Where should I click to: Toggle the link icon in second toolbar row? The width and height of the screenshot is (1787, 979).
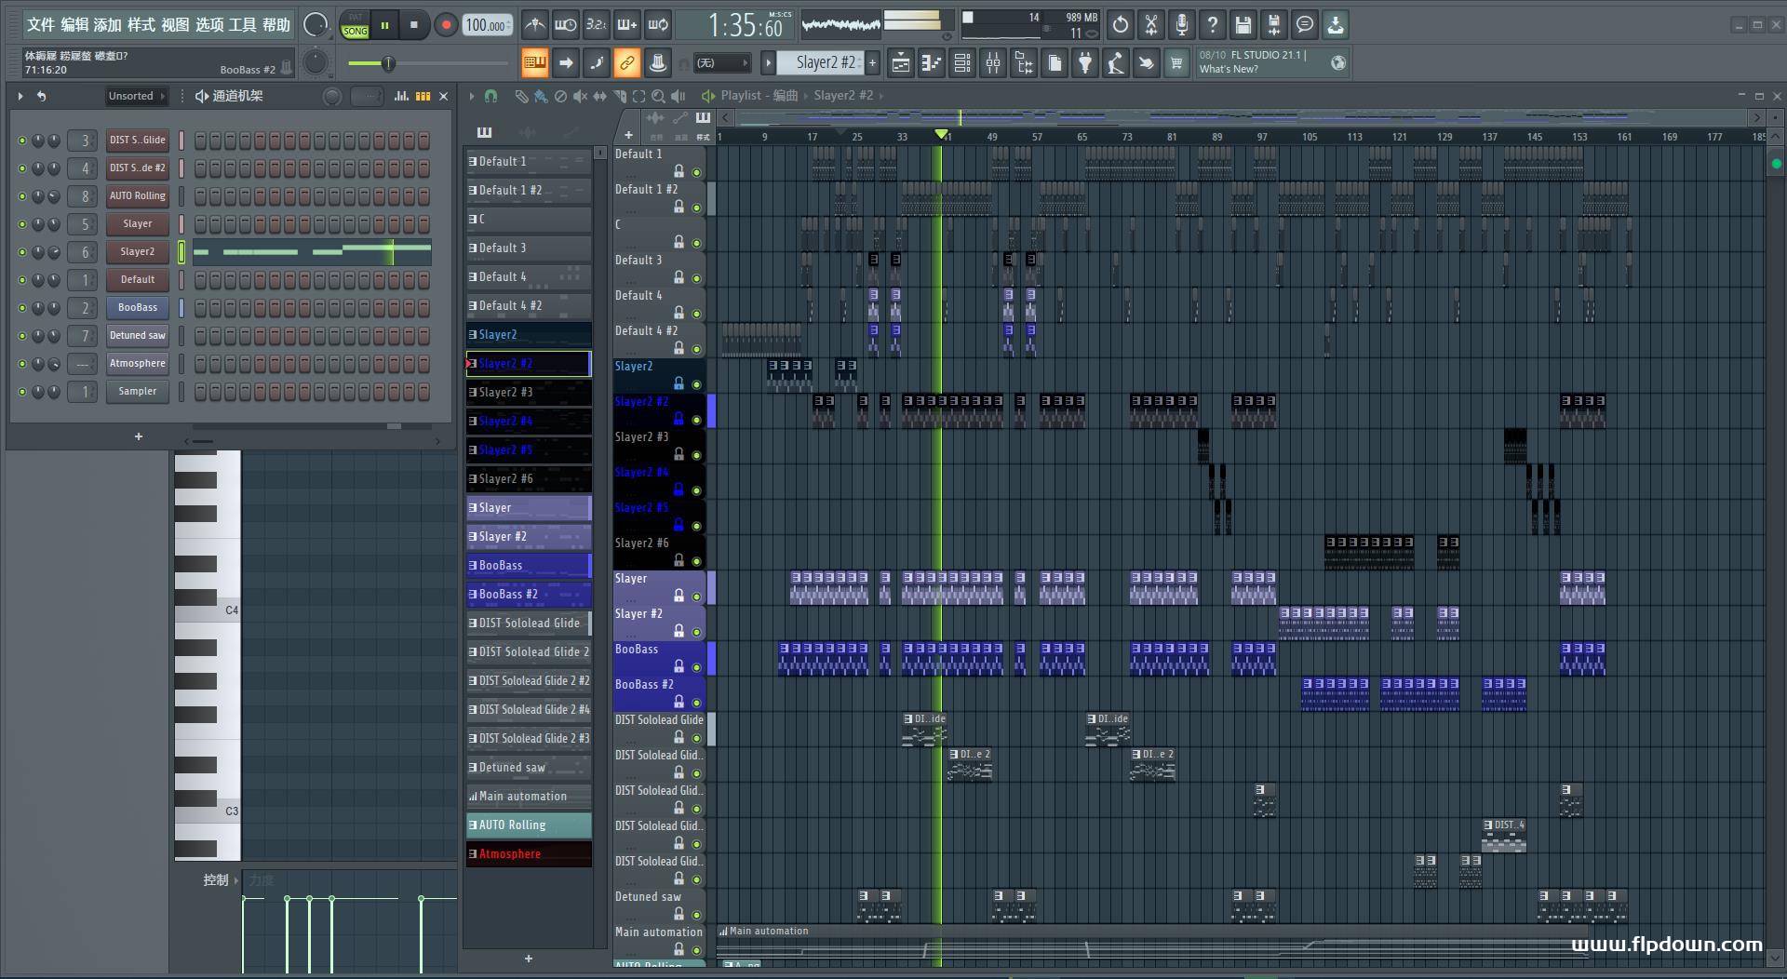[x=626, y=63]
